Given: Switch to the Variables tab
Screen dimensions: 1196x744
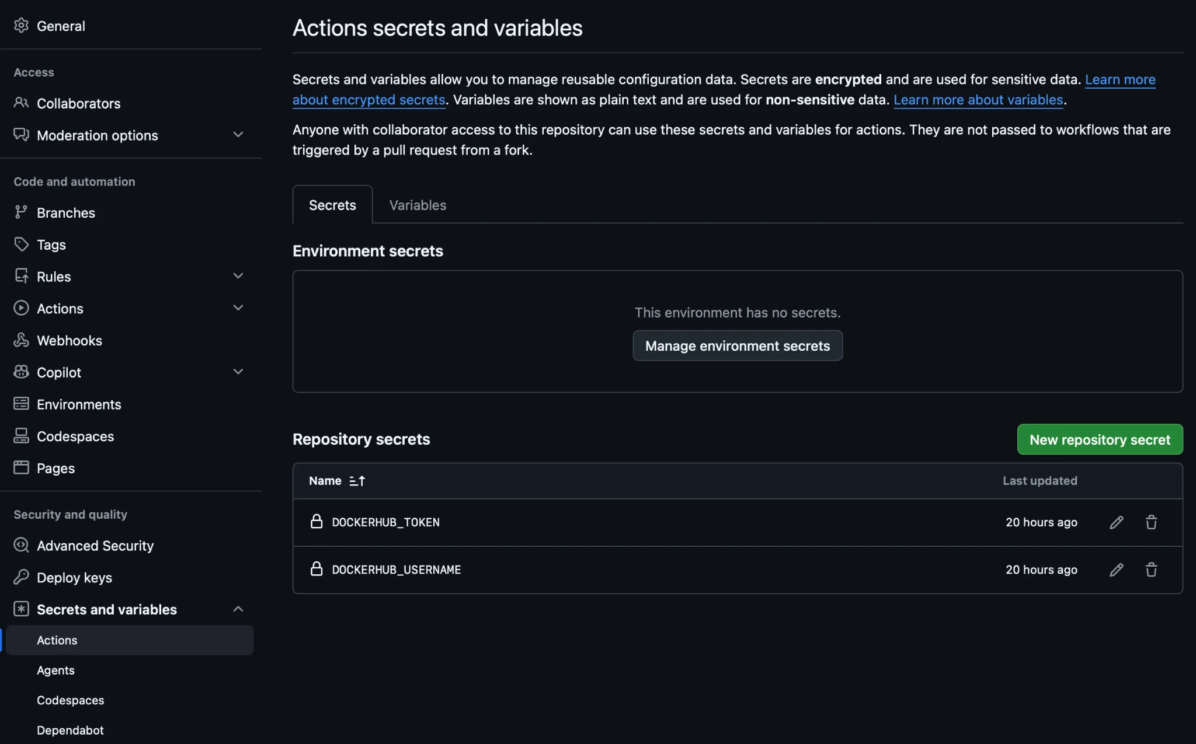Looking at the screenshot, I should [418, 205].
